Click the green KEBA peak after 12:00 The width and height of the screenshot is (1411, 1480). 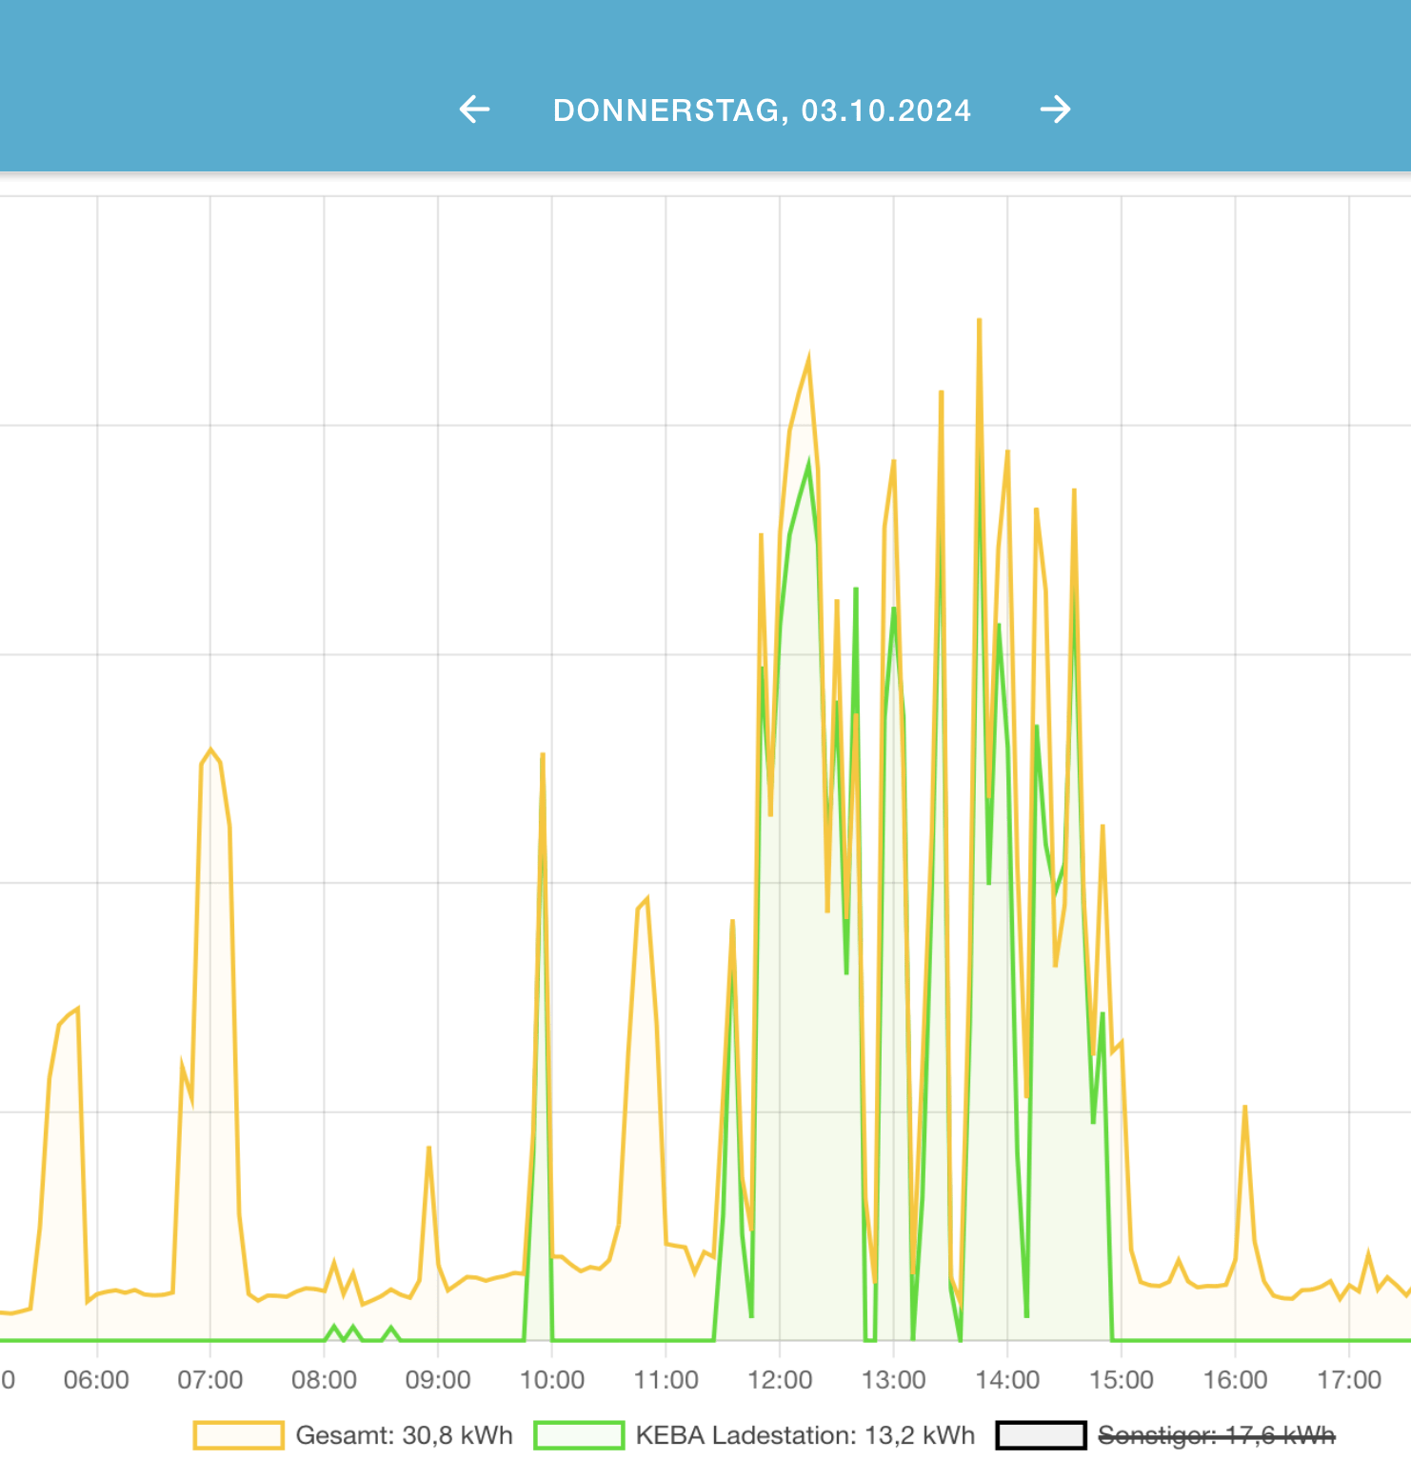point(808,463)
